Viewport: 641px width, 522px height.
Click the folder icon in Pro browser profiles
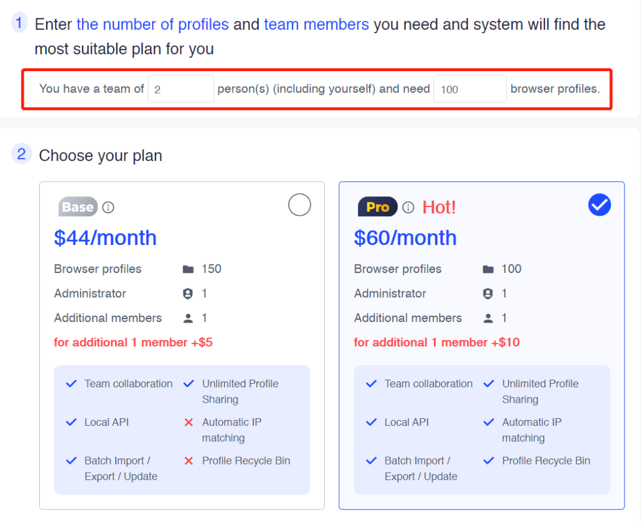[488, 269]
